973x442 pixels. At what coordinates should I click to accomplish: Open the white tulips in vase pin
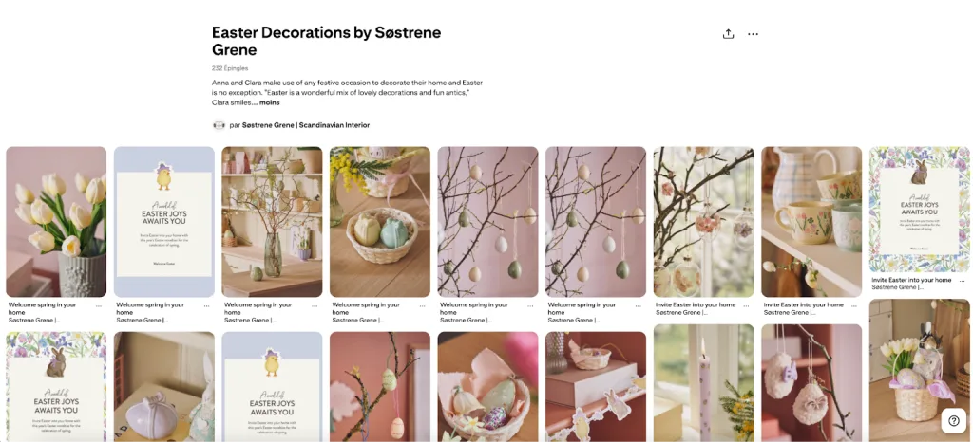(x=56, y=222)
